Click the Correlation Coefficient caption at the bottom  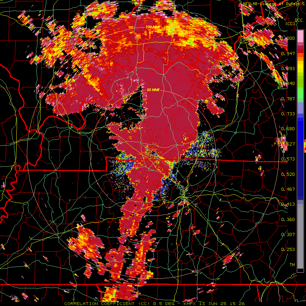(x=154, y=304)
